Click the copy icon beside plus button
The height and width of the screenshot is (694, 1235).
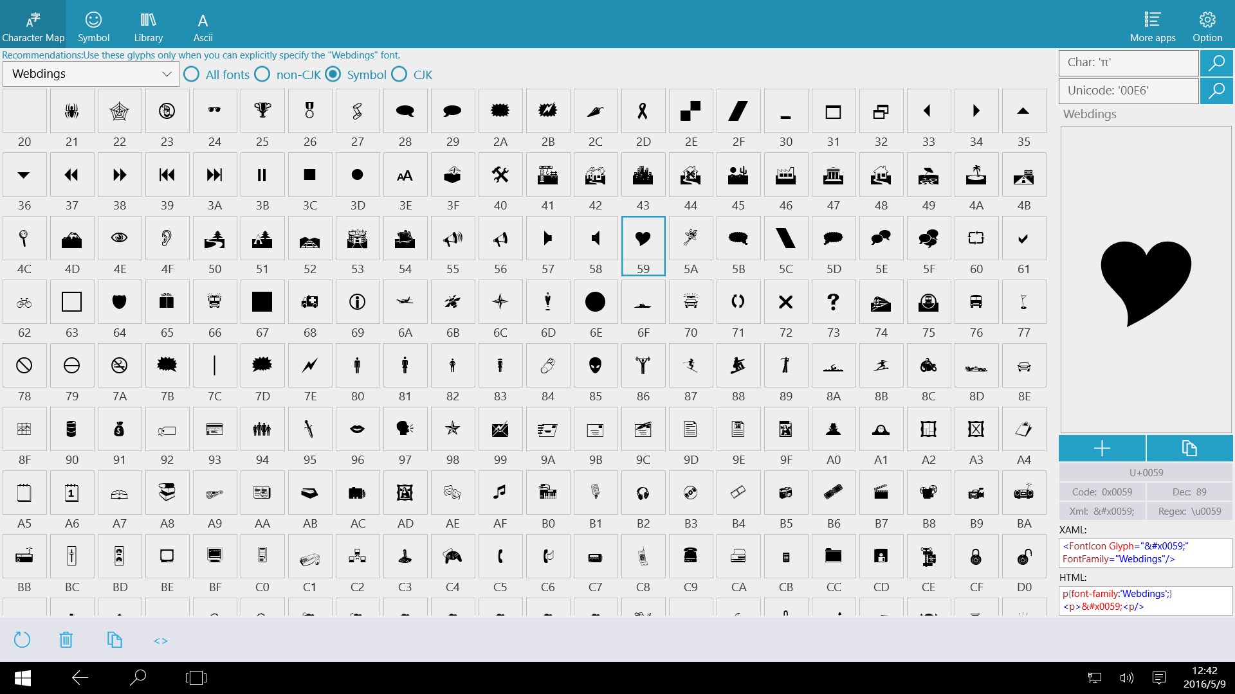[1189, 449]
